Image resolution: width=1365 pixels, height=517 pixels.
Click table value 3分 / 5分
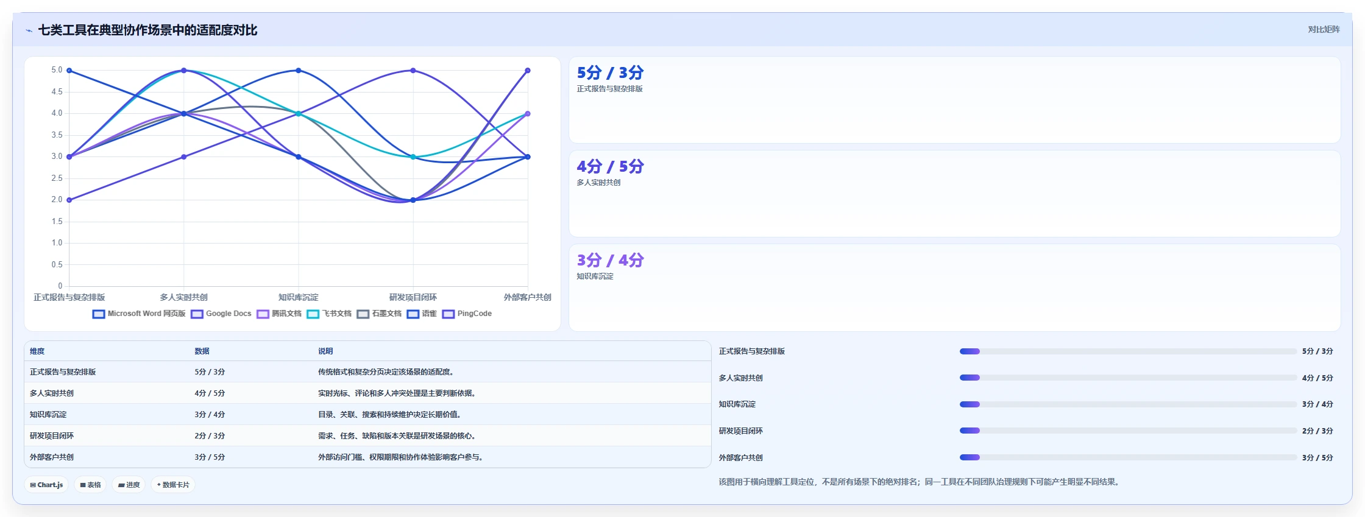pos(210,457)
